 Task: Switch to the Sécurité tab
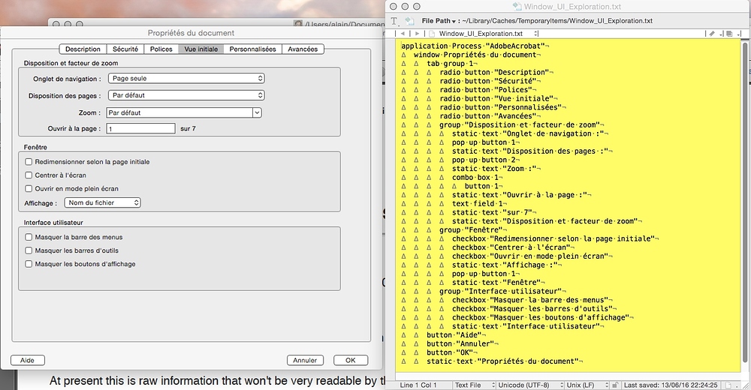(125, 49)
